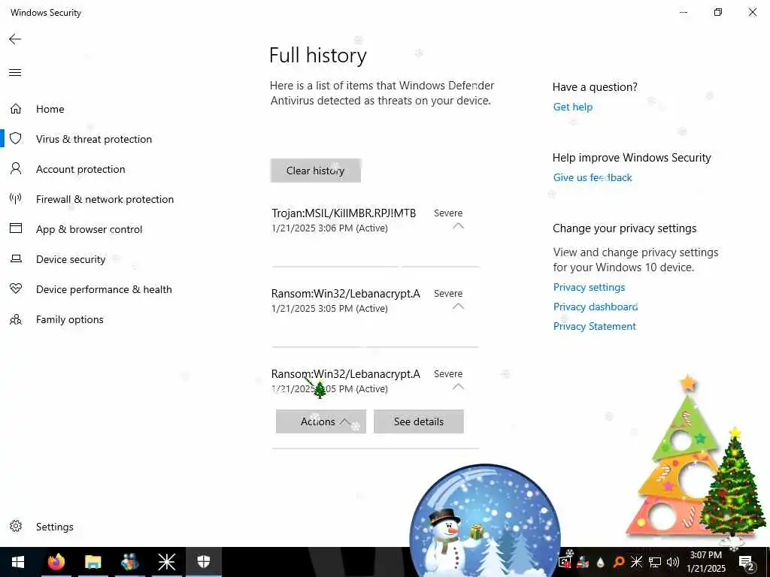Click the orange magnifier tray icon

tap(619, 562)
